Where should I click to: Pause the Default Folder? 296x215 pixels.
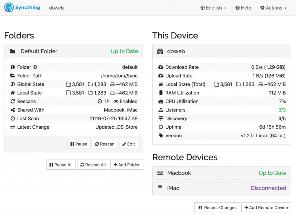click(x=79, y=144)
